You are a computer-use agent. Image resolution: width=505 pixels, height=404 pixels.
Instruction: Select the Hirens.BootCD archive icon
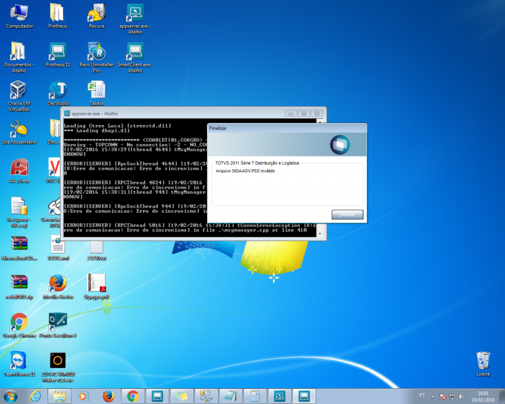point(19,248)
